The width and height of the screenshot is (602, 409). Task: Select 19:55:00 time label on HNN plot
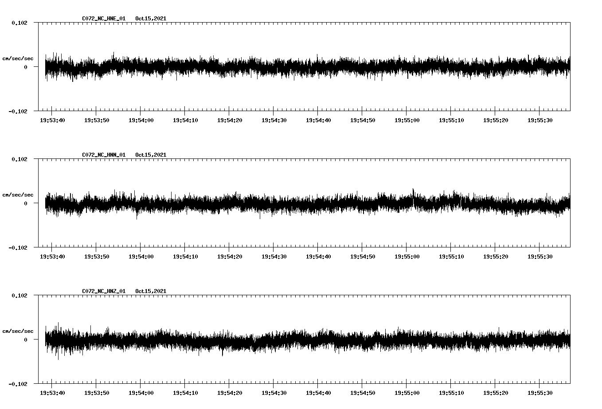coord(407,257)
